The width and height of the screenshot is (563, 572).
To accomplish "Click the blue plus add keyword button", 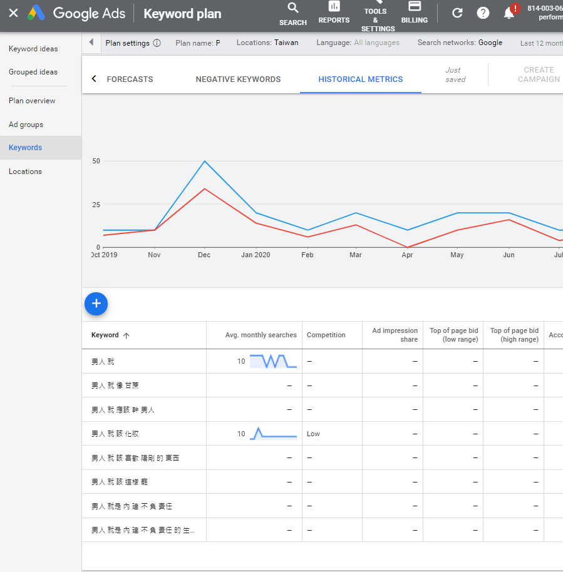I will click(96, 304).
